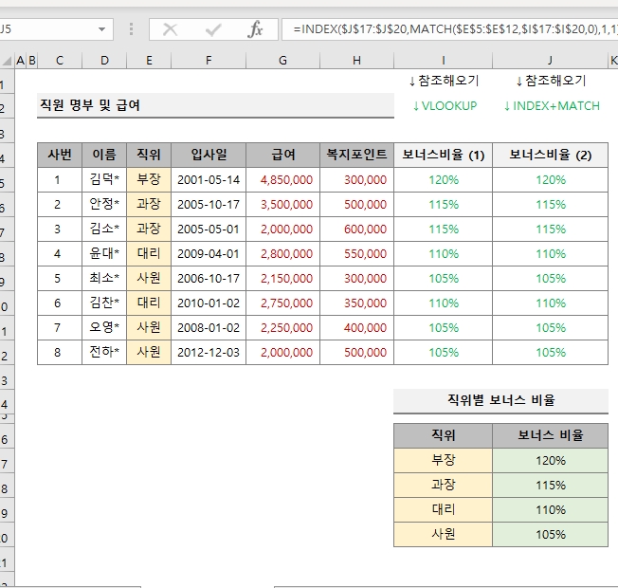Click the green VLOOKUP label
The image size is (618, 588).
445,105
